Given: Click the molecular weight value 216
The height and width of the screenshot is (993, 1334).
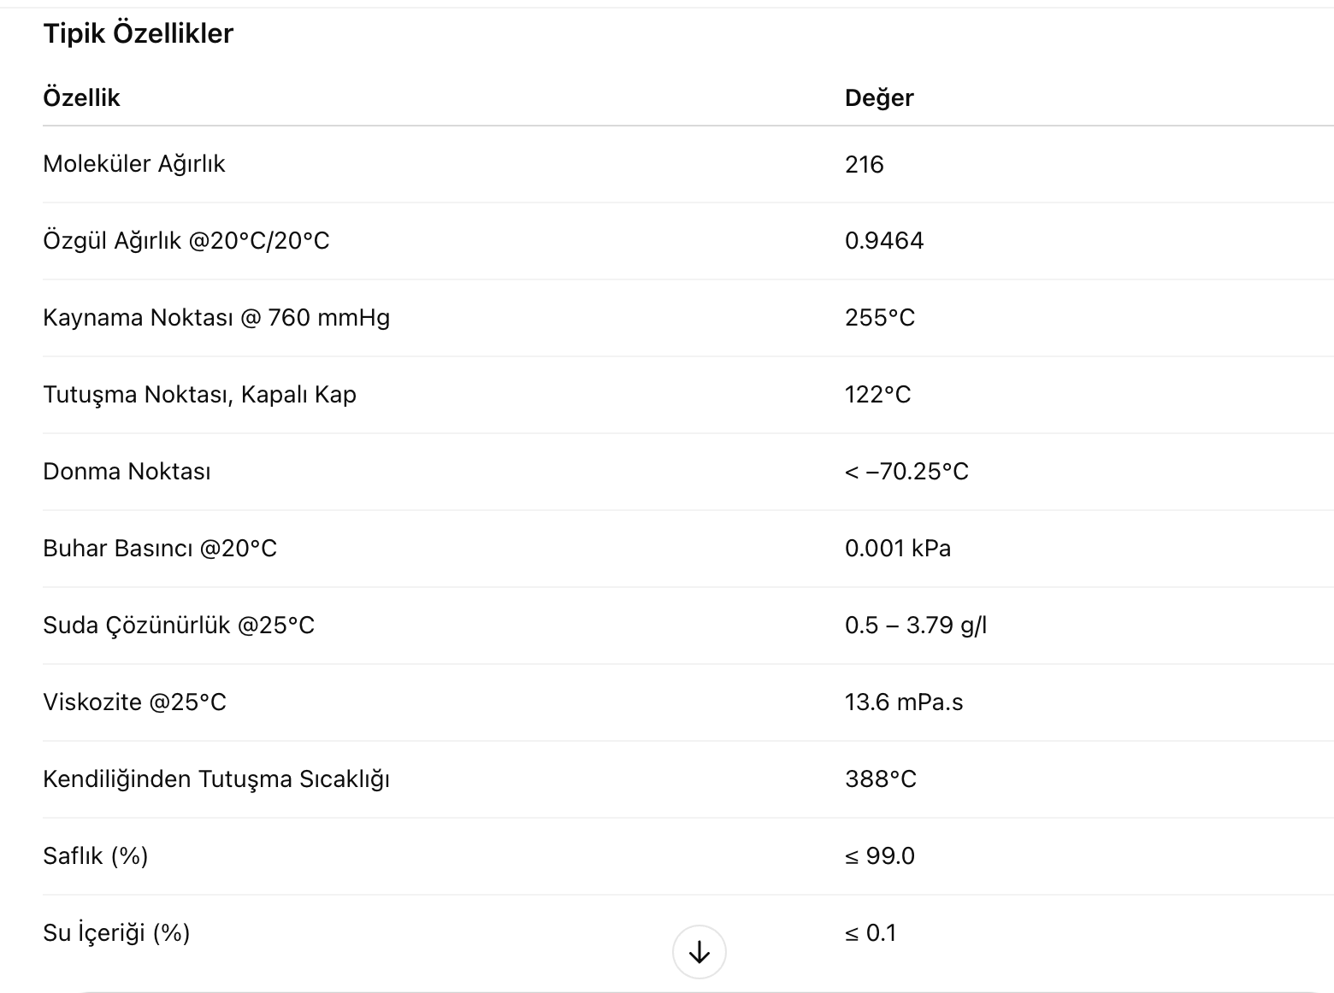Looking at the screenshot, I should point(864,164).
